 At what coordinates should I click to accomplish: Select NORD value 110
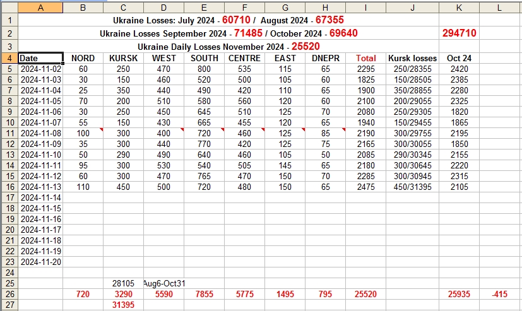pyautogui.click(x=83, y=187)
